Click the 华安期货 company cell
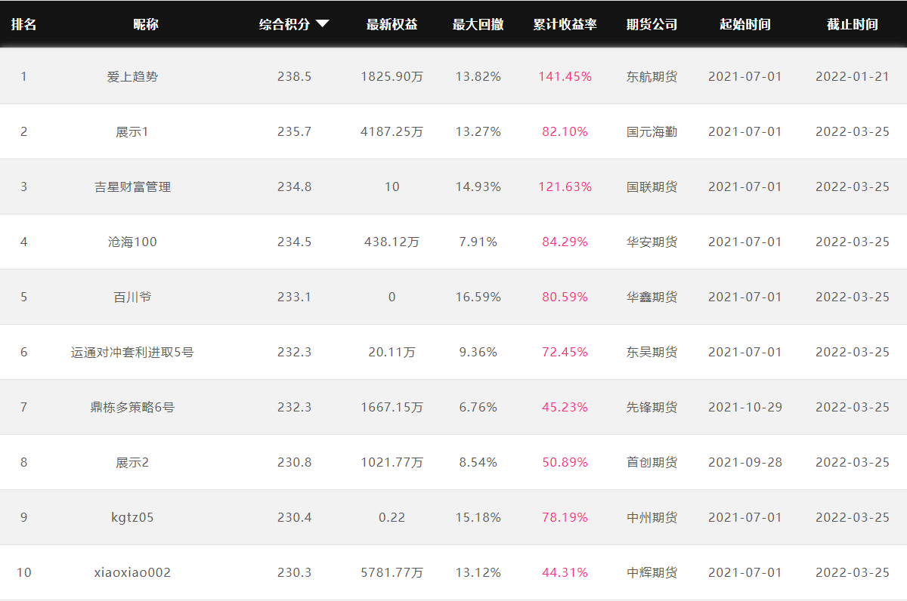 point(652,242)
